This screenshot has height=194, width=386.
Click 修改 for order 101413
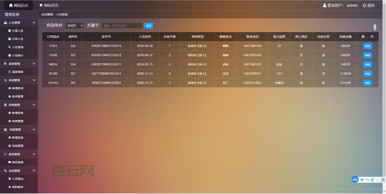click(368, 83)
